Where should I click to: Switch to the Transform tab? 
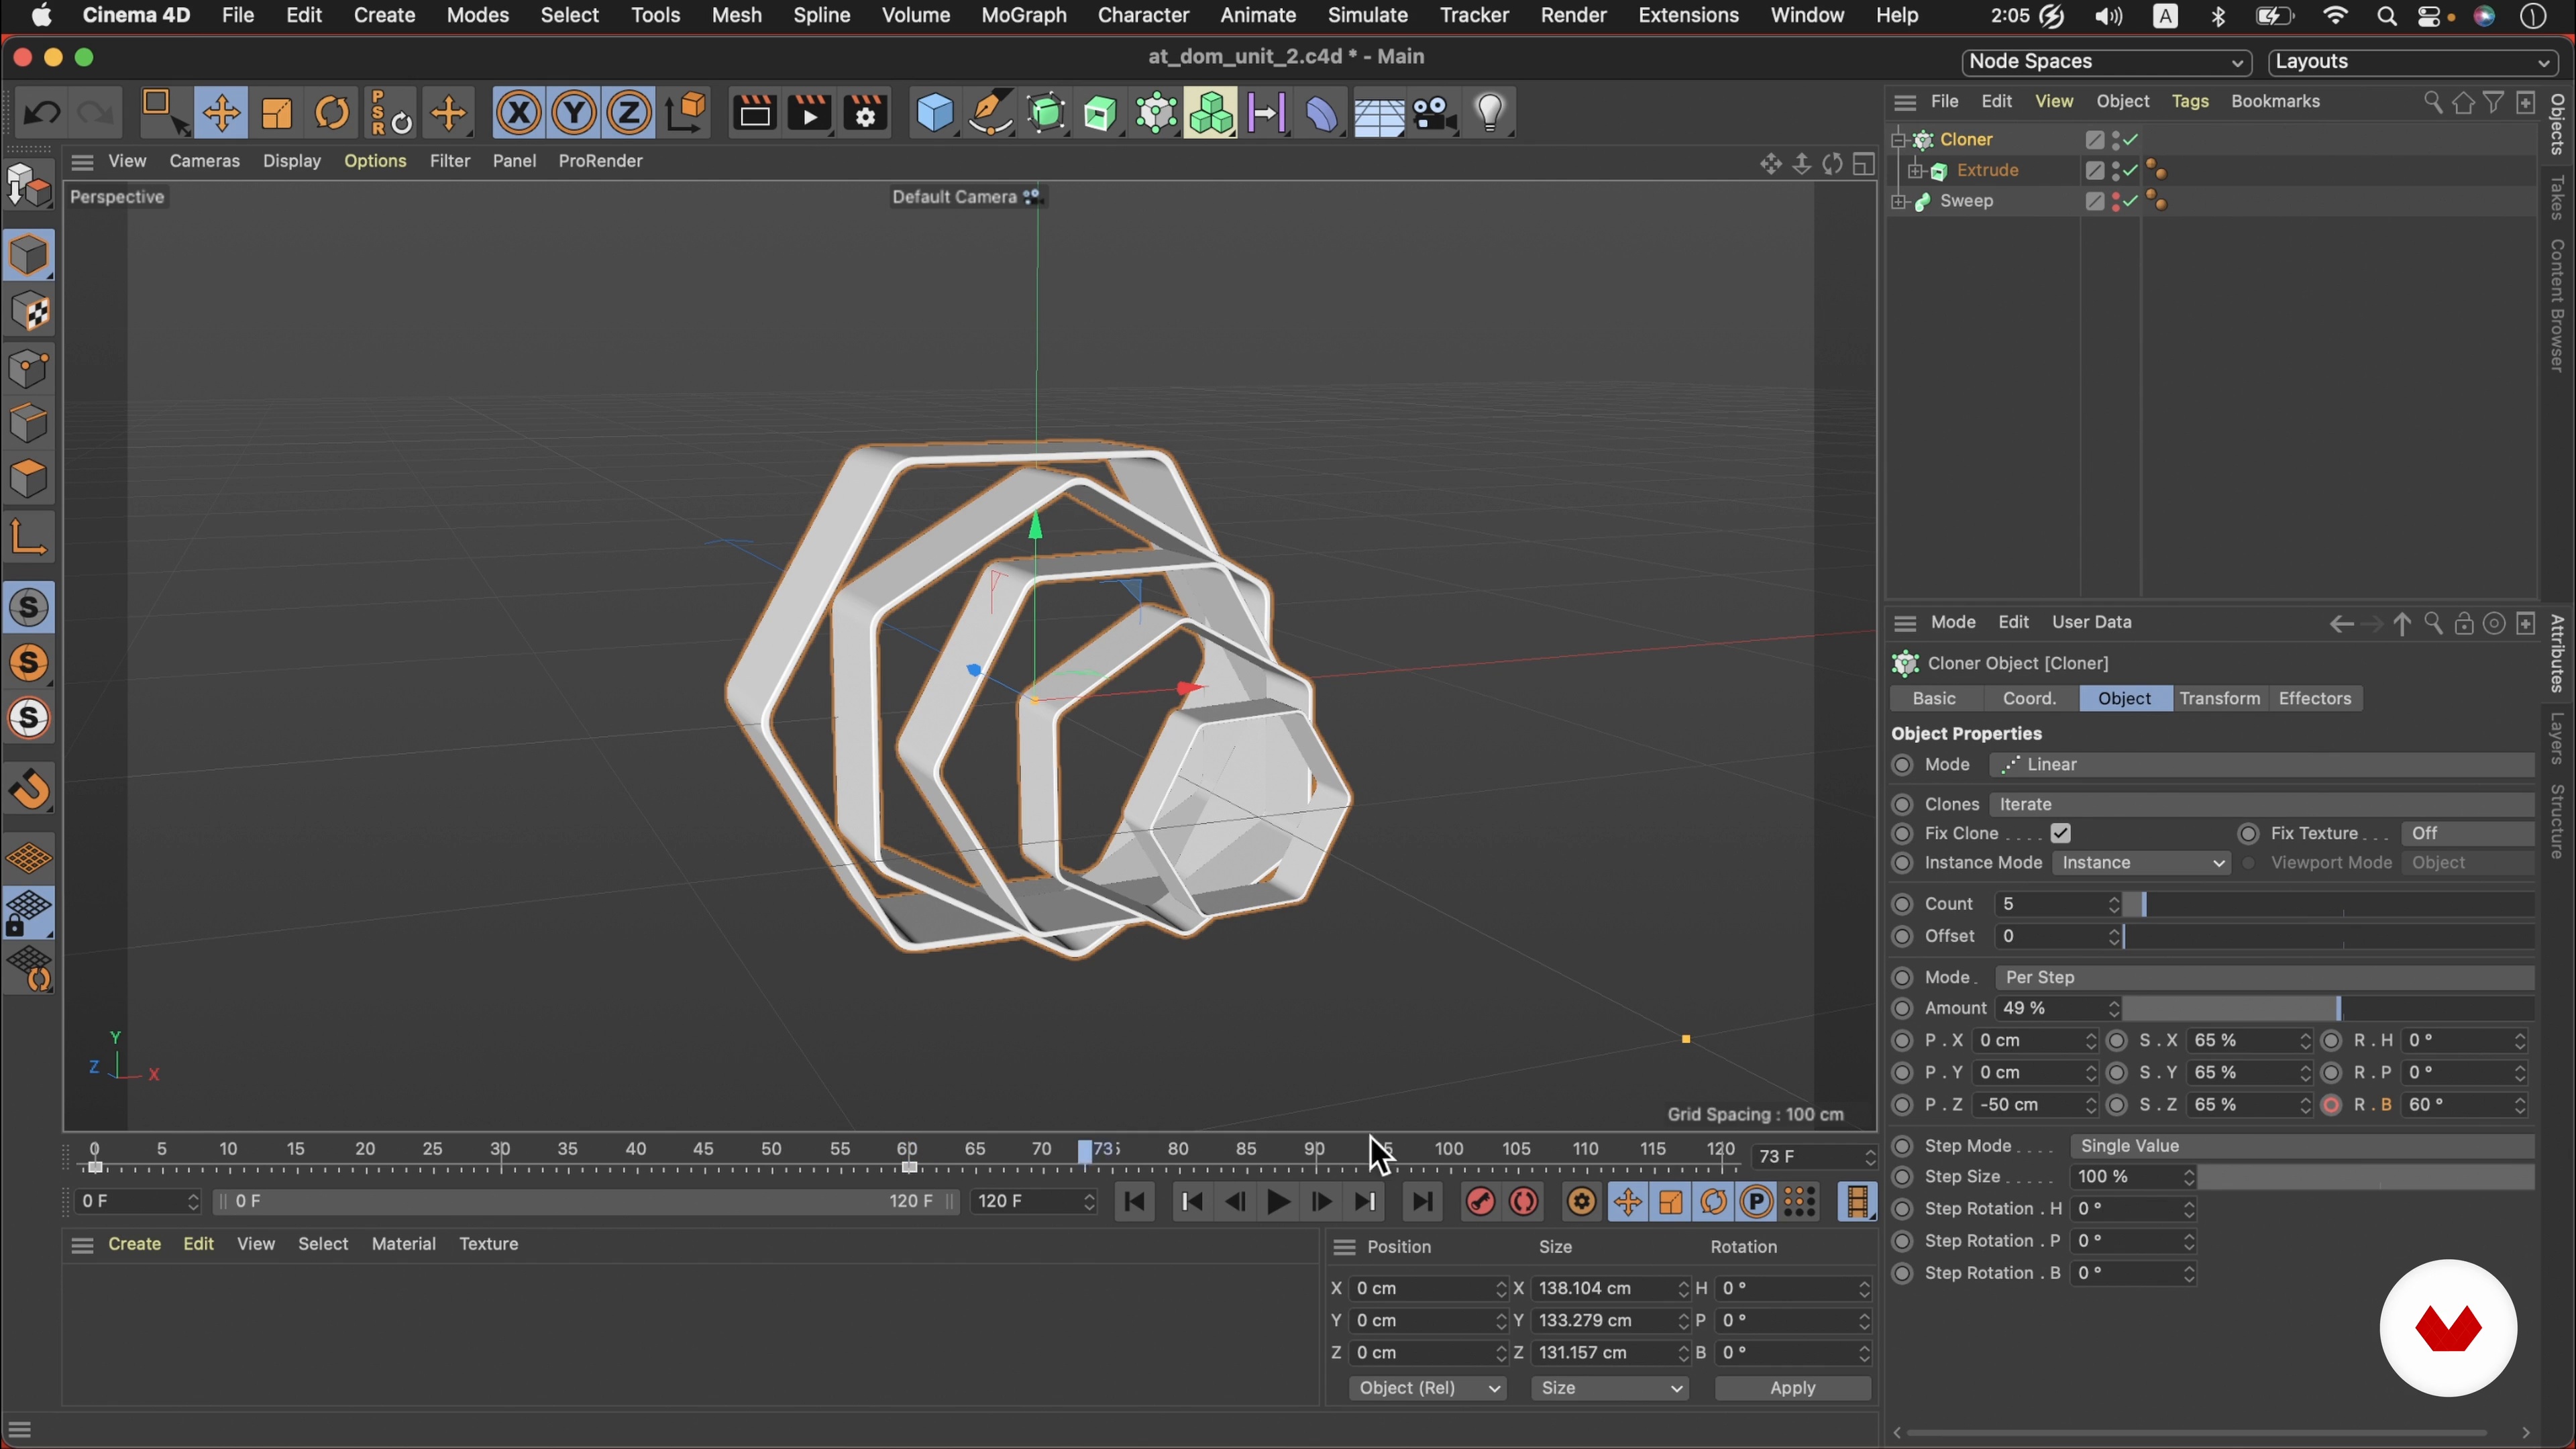click(x=2220, y=699)
